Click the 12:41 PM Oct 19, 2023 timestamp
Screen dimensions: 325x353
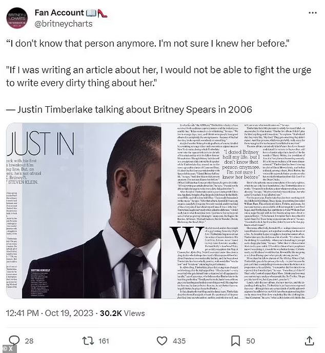[50, 313]
